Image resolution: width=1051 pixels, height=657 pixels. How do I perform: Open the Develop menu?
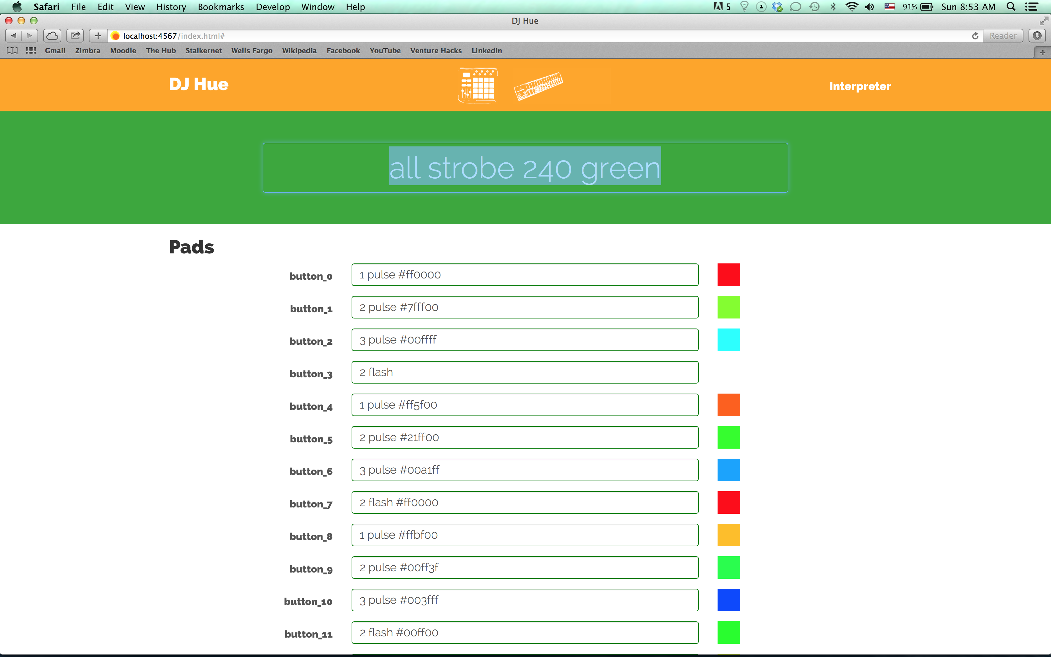click(x=273, y=7)
